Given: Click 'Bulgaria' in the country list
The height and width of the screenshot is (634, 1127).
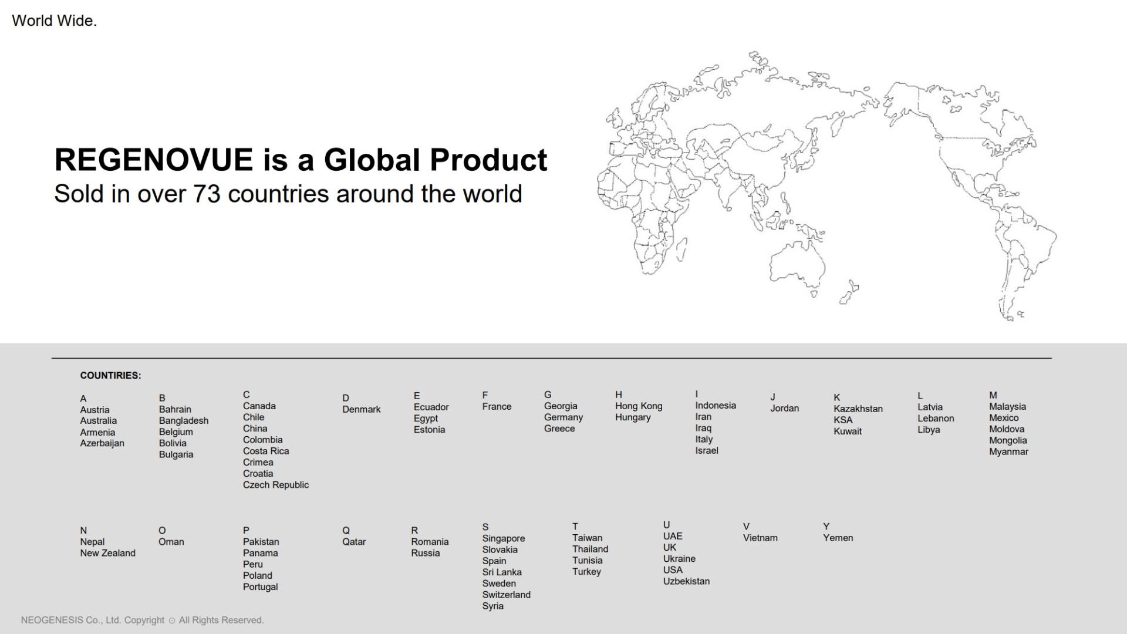Looking at the screenshot, I should click(176, 454).
